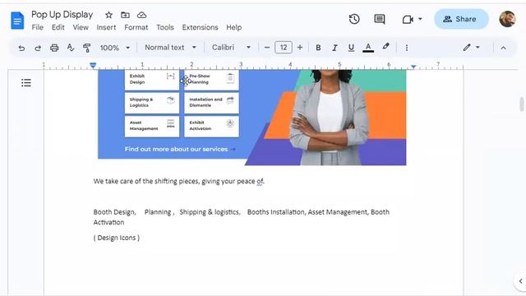Open the highlight color pen
Viewport: 526px width, 296px height.
385,47
